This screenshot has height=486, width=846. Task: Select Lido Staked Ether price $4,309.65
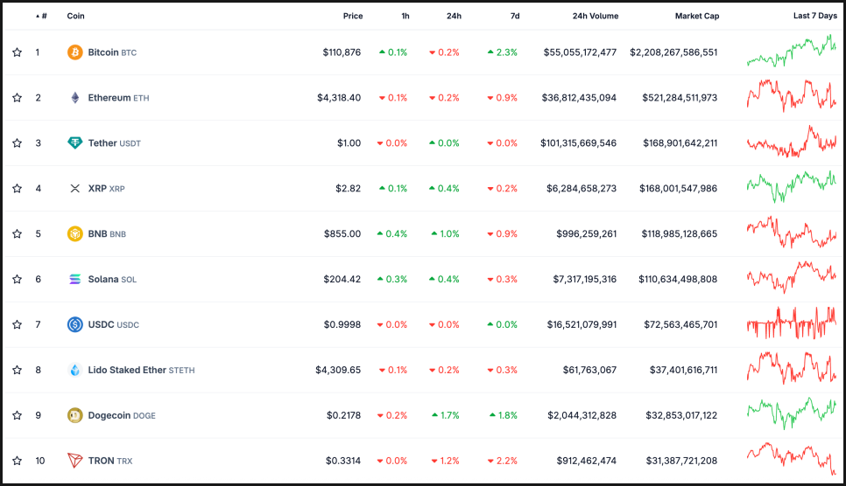338,370
